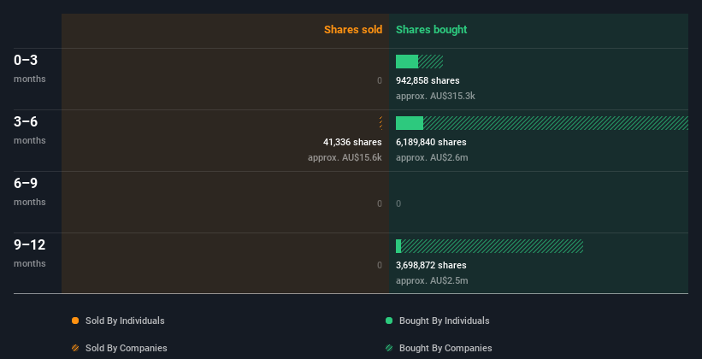Click the striped Bought By Companies legend swatch

(x=389, y=348)
